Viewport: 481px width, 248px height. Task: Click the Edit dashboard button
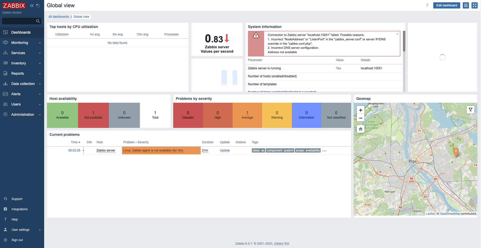[447, 5]
